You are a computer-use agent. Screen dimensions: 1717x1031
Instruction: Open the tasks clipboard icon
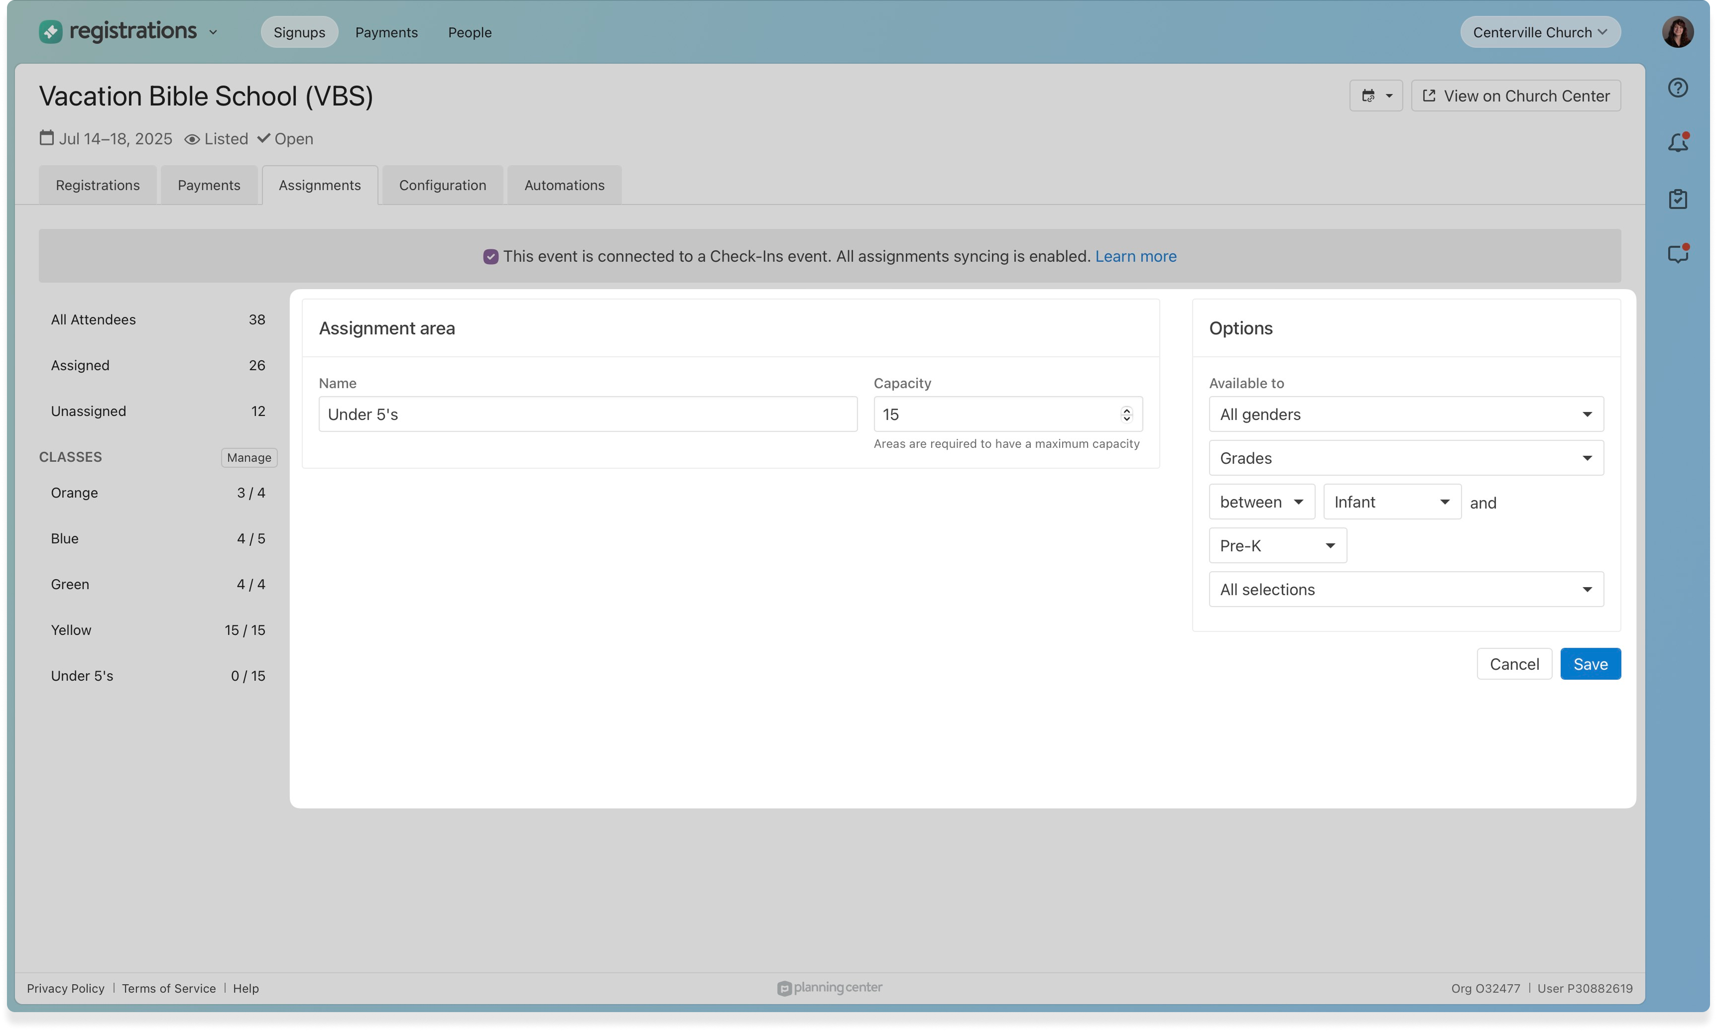[x=1677, y=200]
